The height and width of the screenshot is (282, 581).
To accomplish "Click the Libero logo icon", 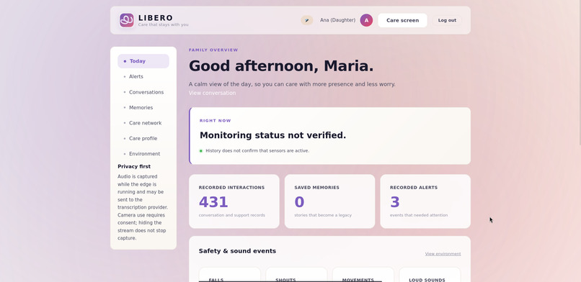I will [127, 20].
